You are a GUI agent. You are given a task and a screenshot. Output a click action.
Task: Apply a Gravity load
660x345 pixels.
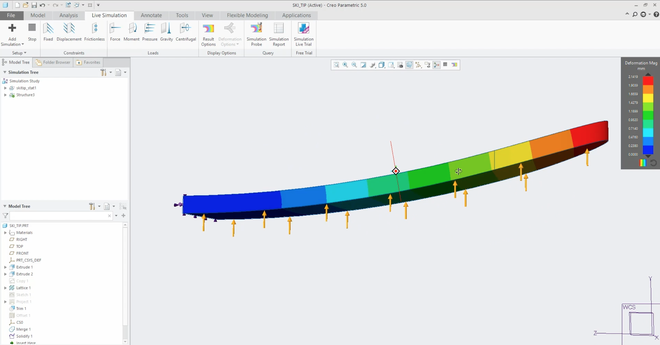166,32
